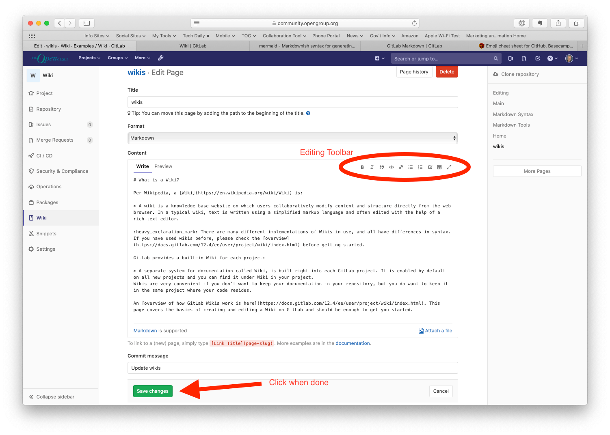Expand the More menu in navbar
Screen dimensions: 610x435
coord(143,58)
